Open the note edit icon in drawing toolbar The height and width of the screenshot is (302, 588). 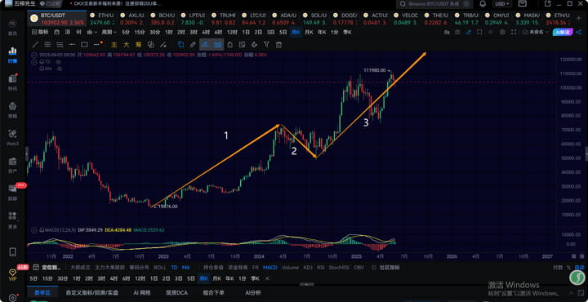pyautogui.click(x=242, y=45)
